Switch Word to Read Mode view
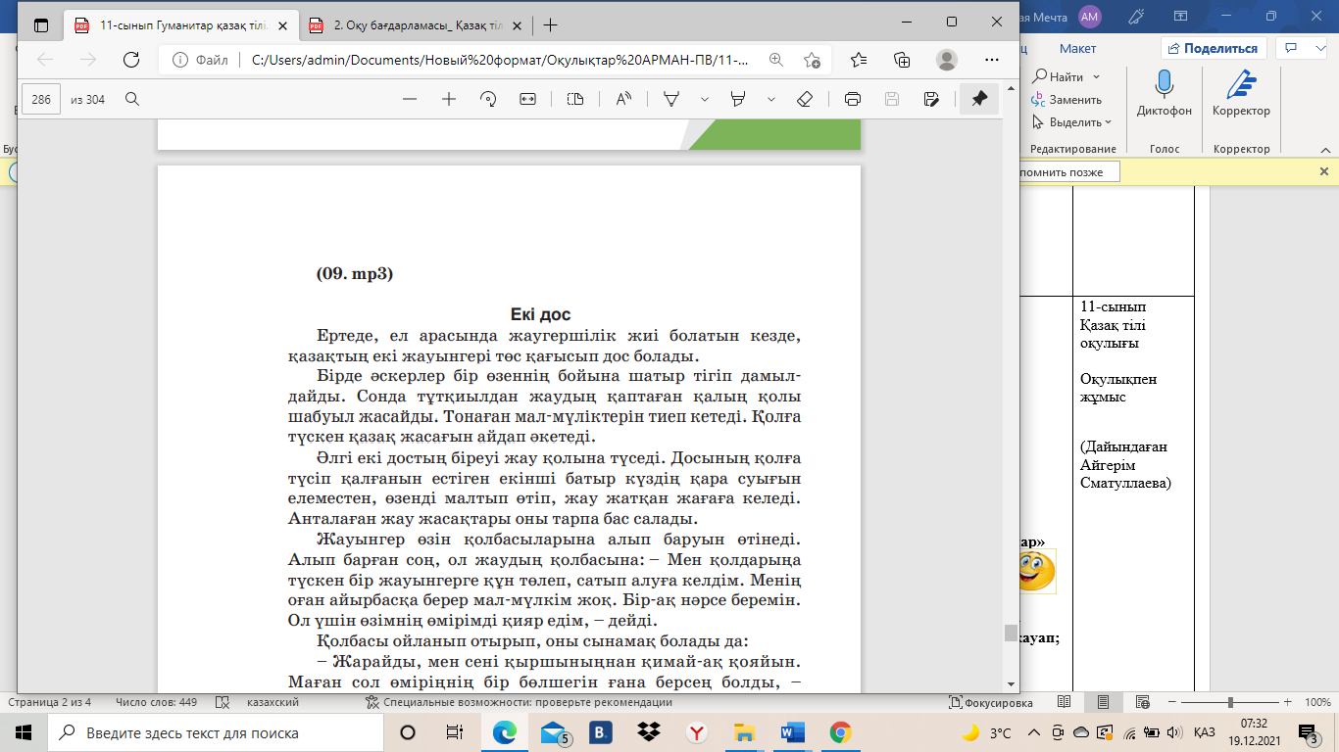Image resolution: width=1339 pixels, height=752 pixels. pyautogui.click(x=1065, y=703)
